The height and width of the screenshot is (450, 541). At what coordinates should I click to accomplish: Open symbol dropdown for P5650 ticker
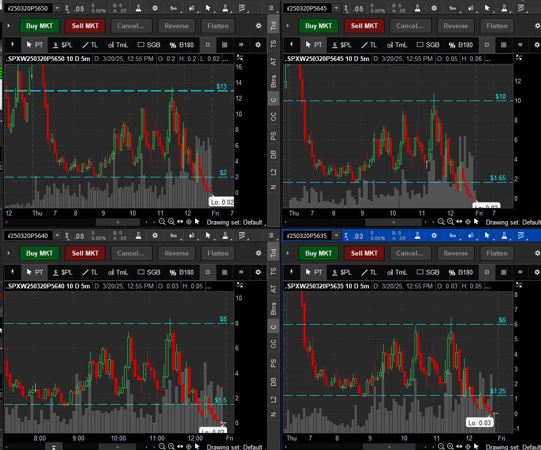58,8
